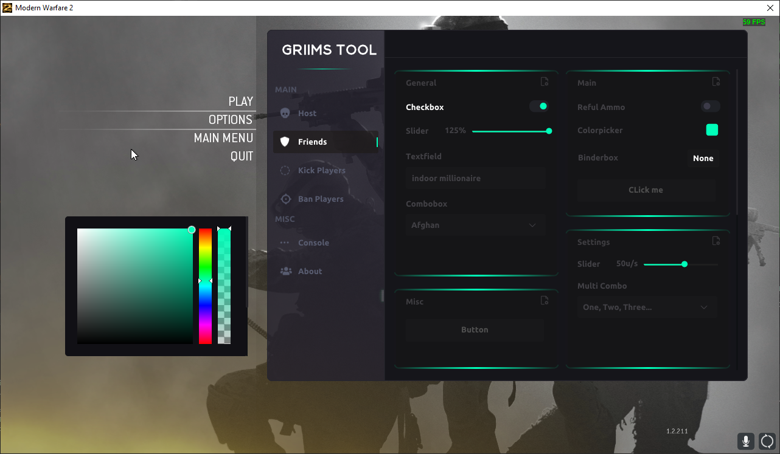Expand the Afghan combobox
The height and width of the screenshot is (454, 780).
coord(475,225)
